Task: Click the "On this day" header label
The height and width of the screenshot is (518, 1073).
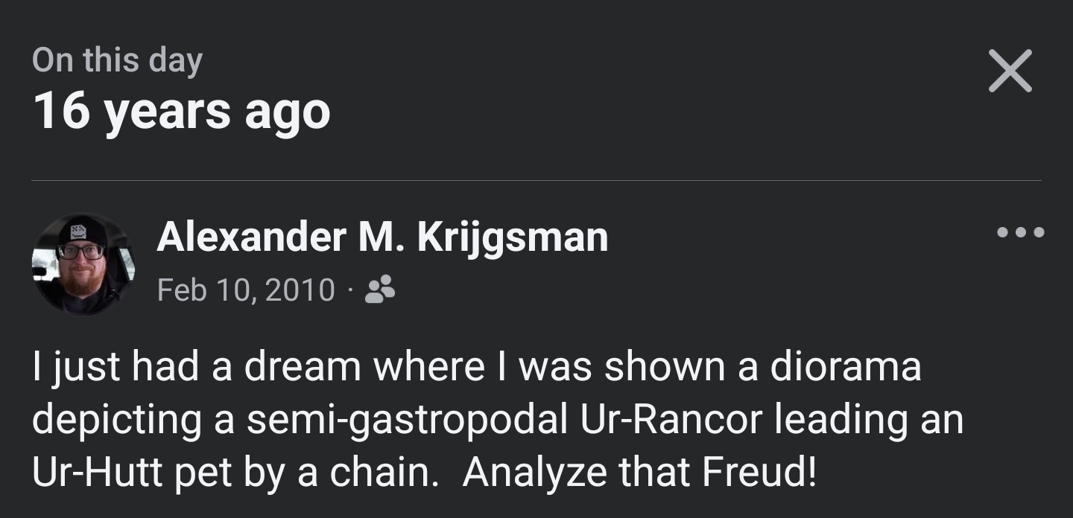Action: pos(117,60)
